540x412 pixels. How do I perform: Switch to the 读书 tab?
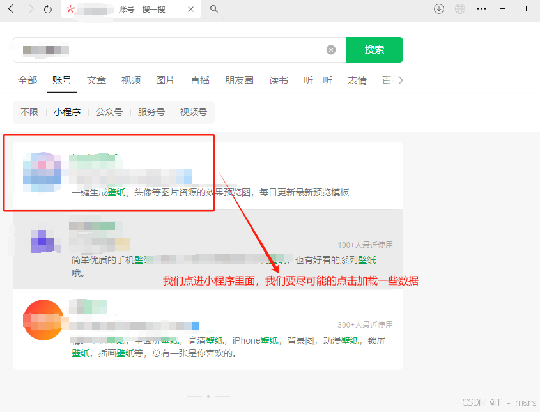click(x=279, y=80)
